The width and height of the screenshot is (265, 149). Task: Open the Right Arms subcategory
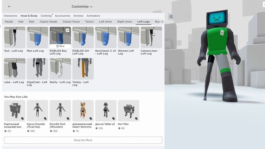[125, 22]
